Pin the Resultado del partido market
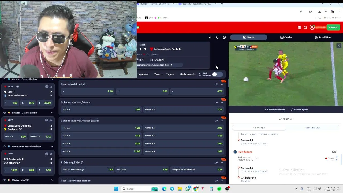Image resolution: width=343 pixels, height=193 pixels. click(x=217, y=84)
